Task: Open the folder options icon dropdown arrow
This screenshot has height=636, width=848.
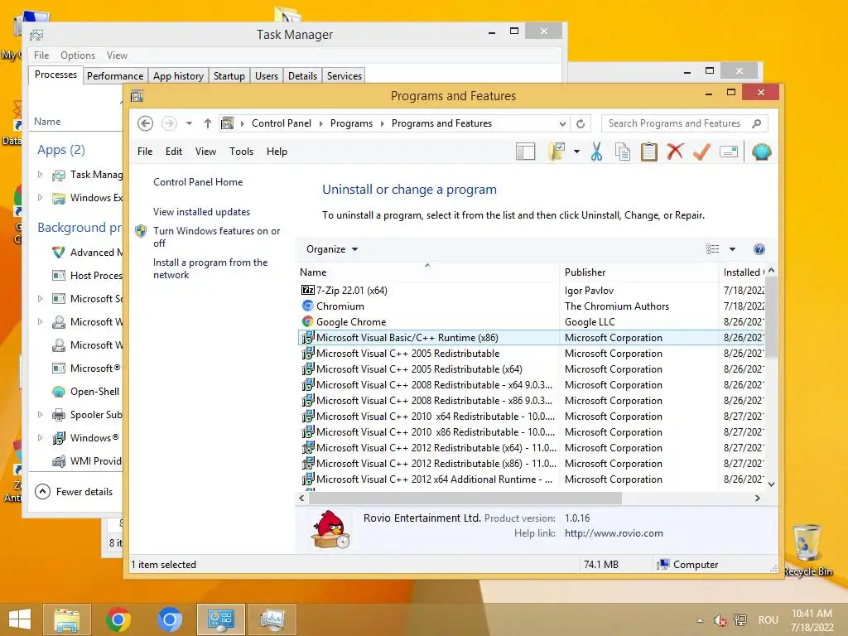Action: pos(576,152)
